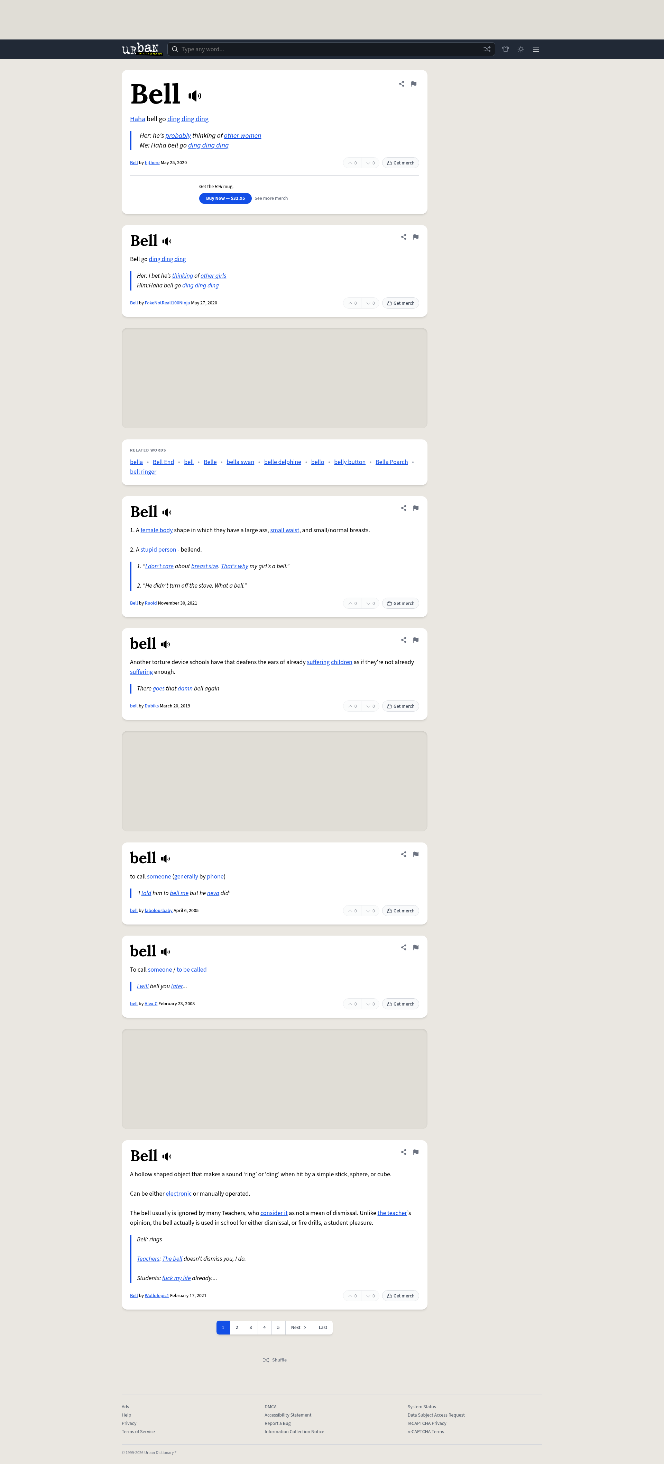Upvote the definition by hjthere
The image size is (664, 1464).
click(352, 163)
